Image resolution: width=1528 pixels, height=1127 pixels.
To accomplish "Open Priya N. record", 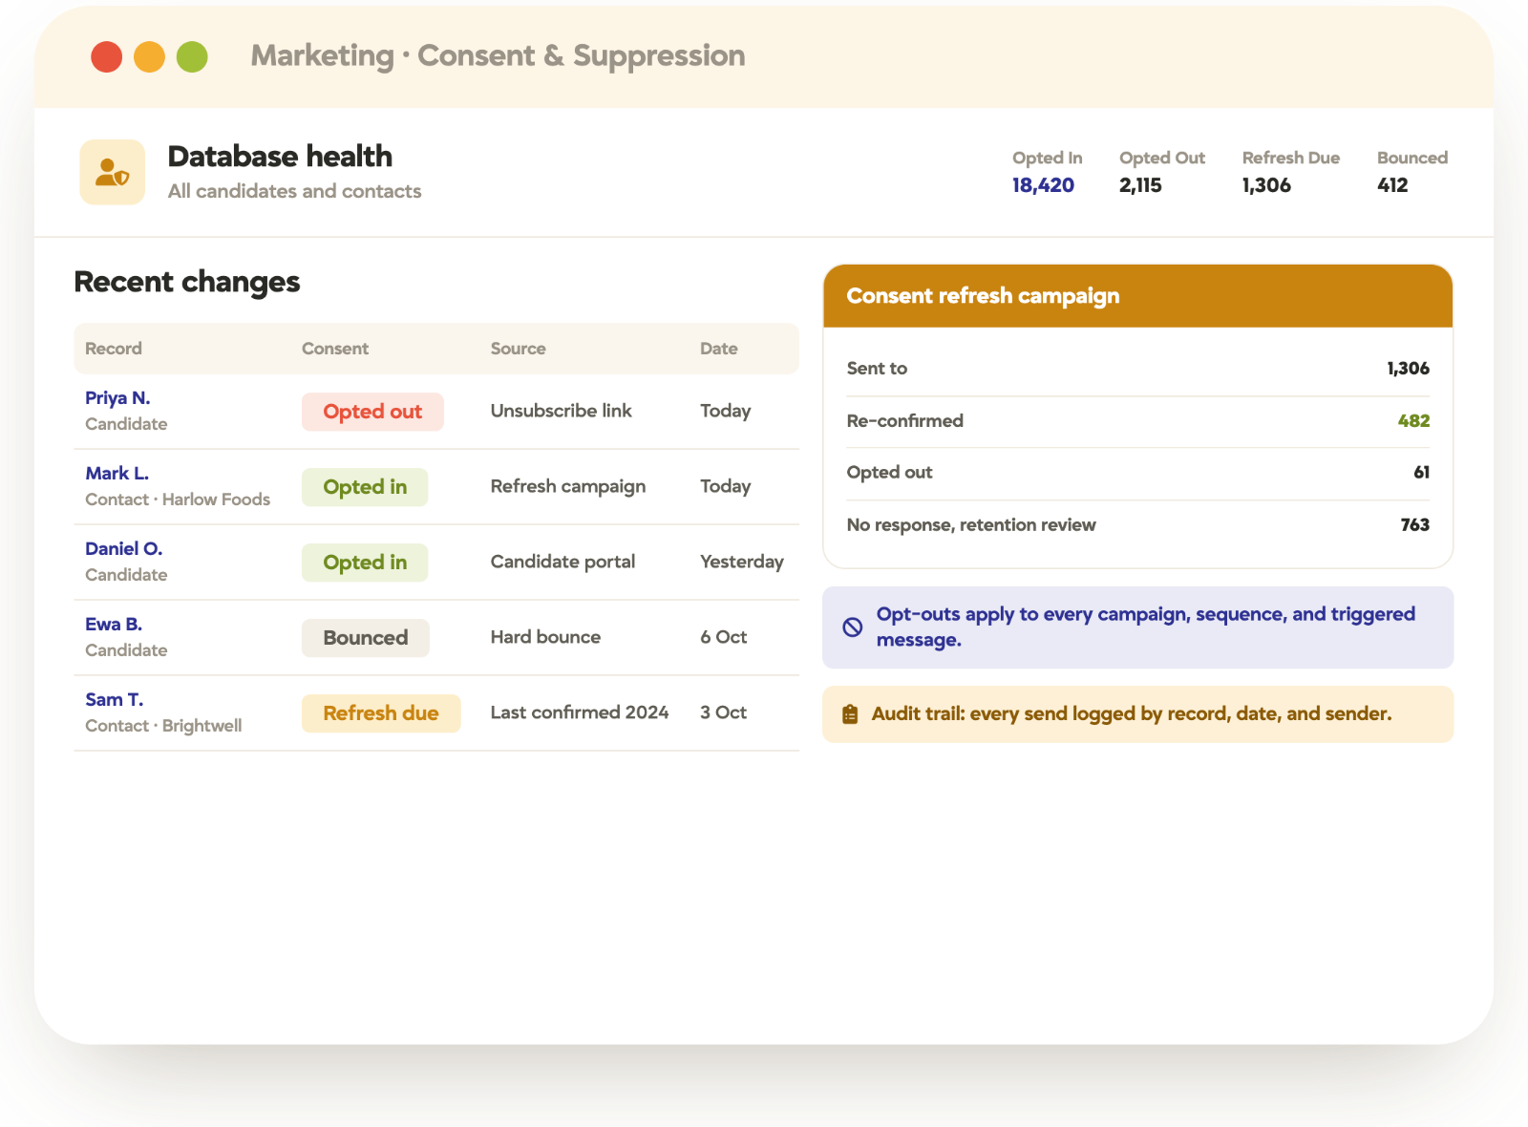I will (x=117, y=398).
